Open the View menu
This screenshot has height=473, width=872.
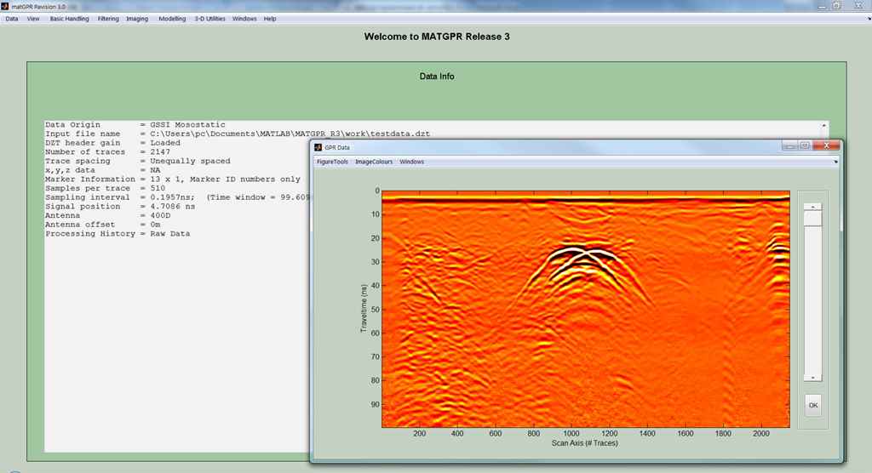33,19
